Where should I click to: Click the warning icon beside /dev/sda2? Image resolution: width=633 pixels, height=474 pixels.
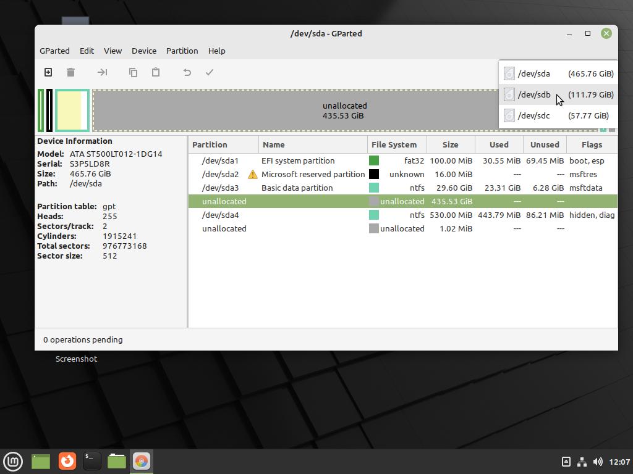(252, 175)
